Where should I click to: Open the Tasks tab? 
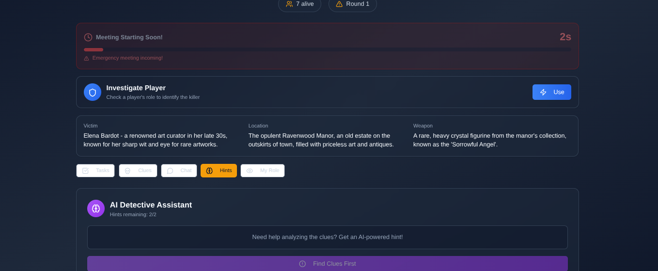(x=95, y=171)
